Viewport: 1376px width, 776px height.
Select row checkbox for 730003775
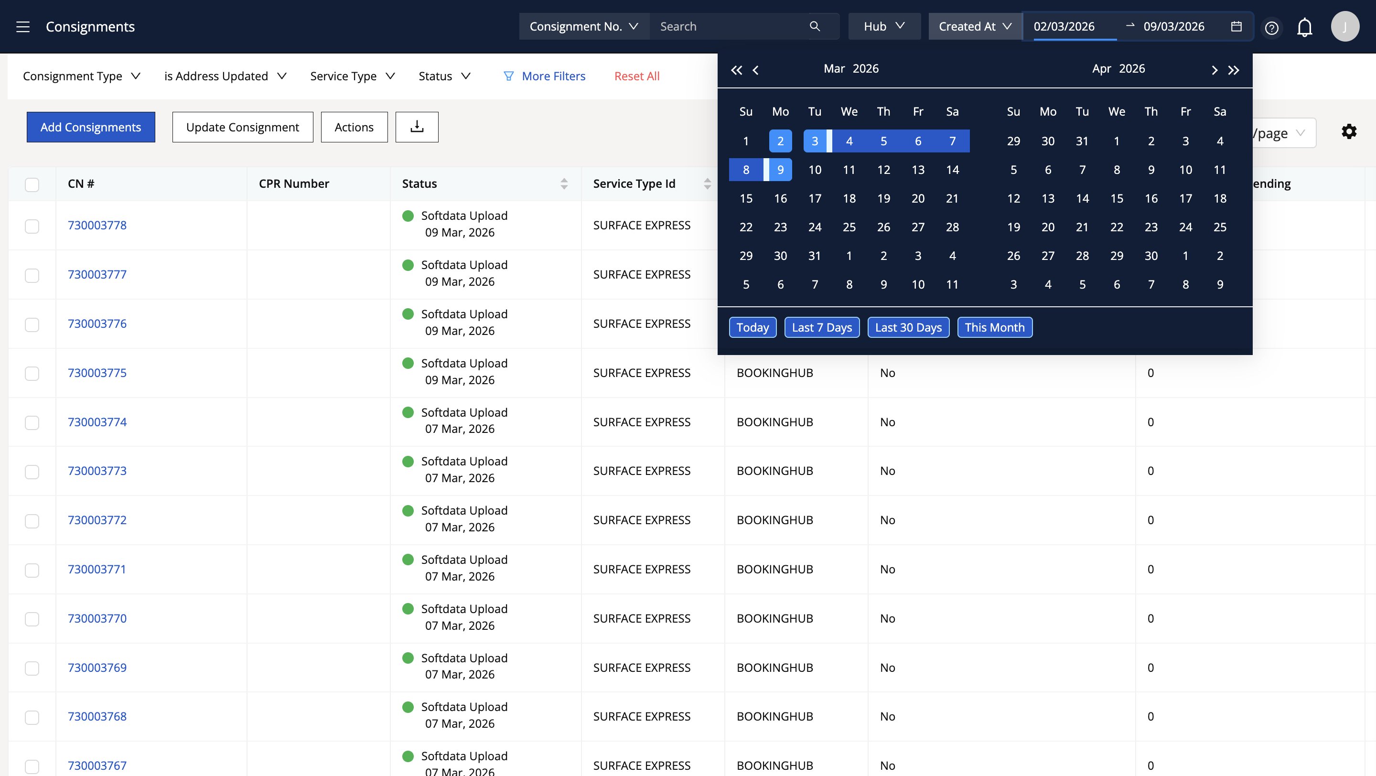pos(32,373)
